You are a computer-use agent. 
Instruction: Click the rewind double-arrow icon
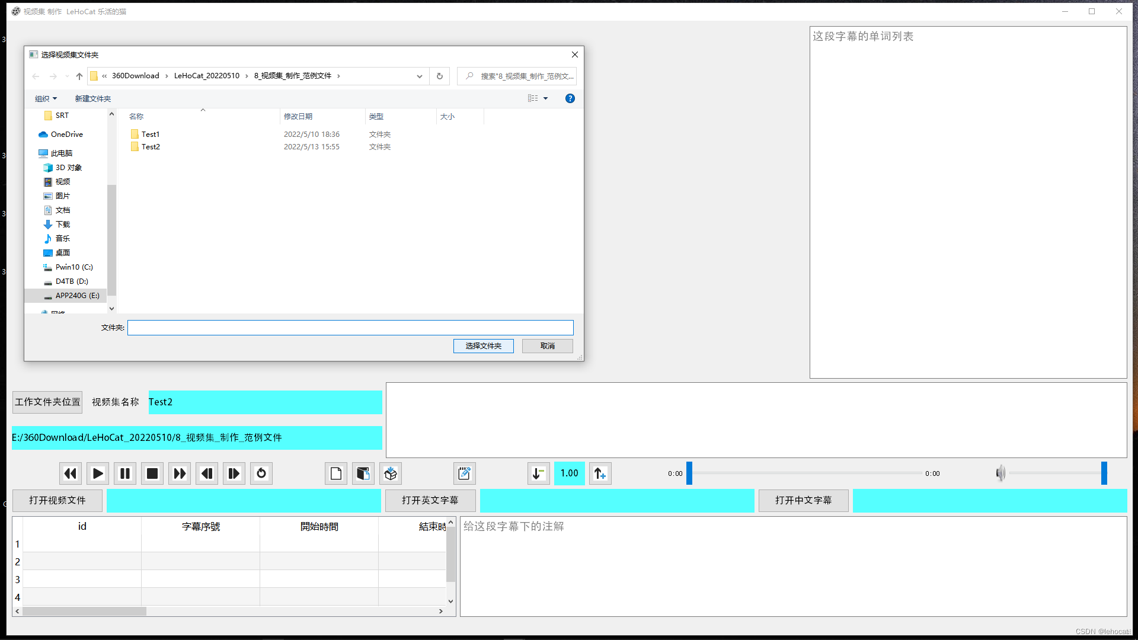pos(71,473)
